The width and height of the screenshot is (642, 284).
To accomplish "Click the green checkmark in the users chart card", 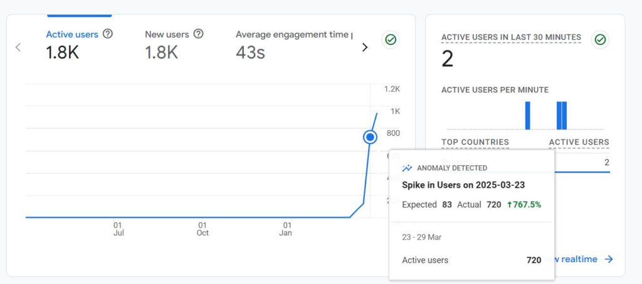I will tap(391, 40).
